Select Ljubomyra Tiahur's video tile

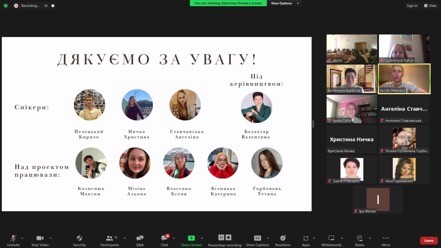(404, 49)
